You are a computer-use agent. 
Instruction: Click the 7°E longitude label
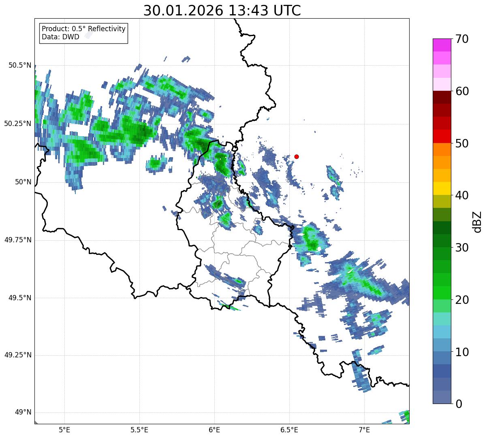pos(364,430)
